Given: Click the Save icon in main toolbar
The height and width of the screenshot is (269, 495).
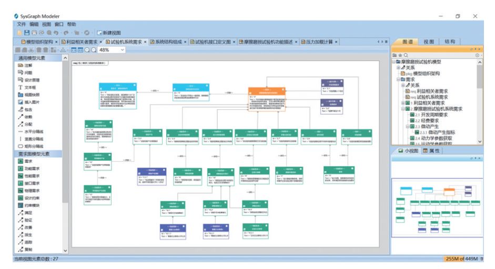Looking at the screenshot, I should [27, 33].
